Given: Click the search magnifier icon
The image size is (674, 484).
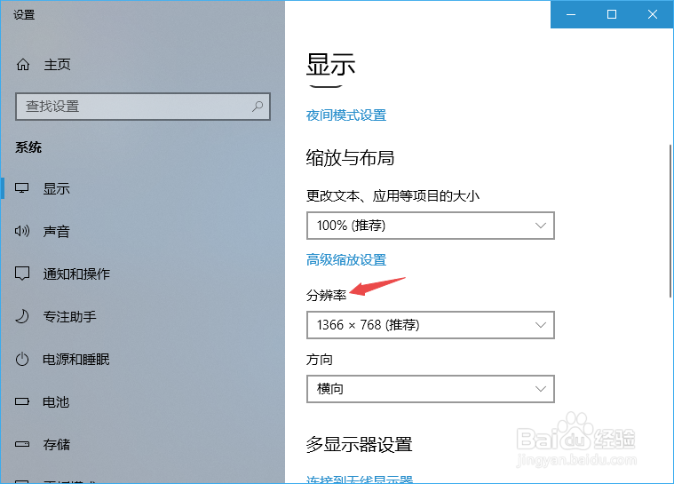Looking at the screenshot, I should click(258, 107).
